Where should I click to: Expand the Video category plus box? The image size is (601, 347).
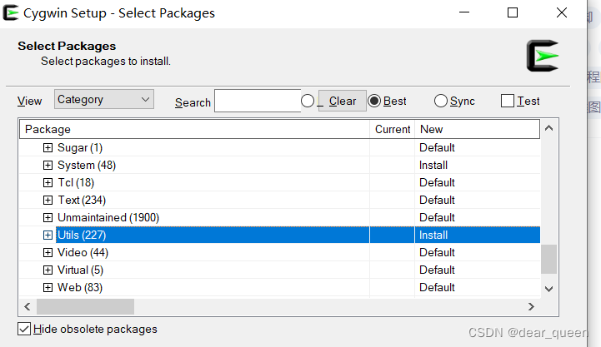(x=48, y=253)
